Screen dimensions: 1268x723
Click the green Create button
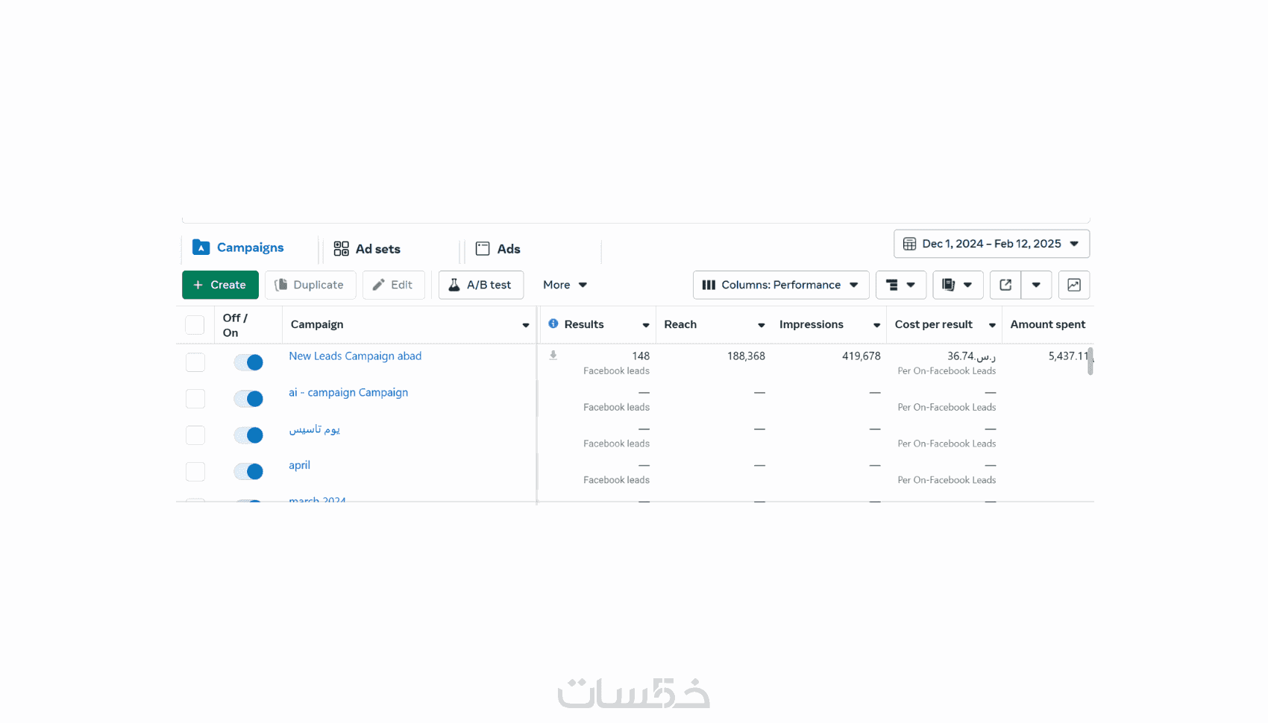pos(220,285)
